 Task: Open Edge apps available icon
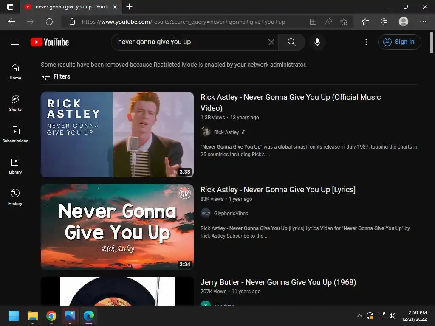313,22
